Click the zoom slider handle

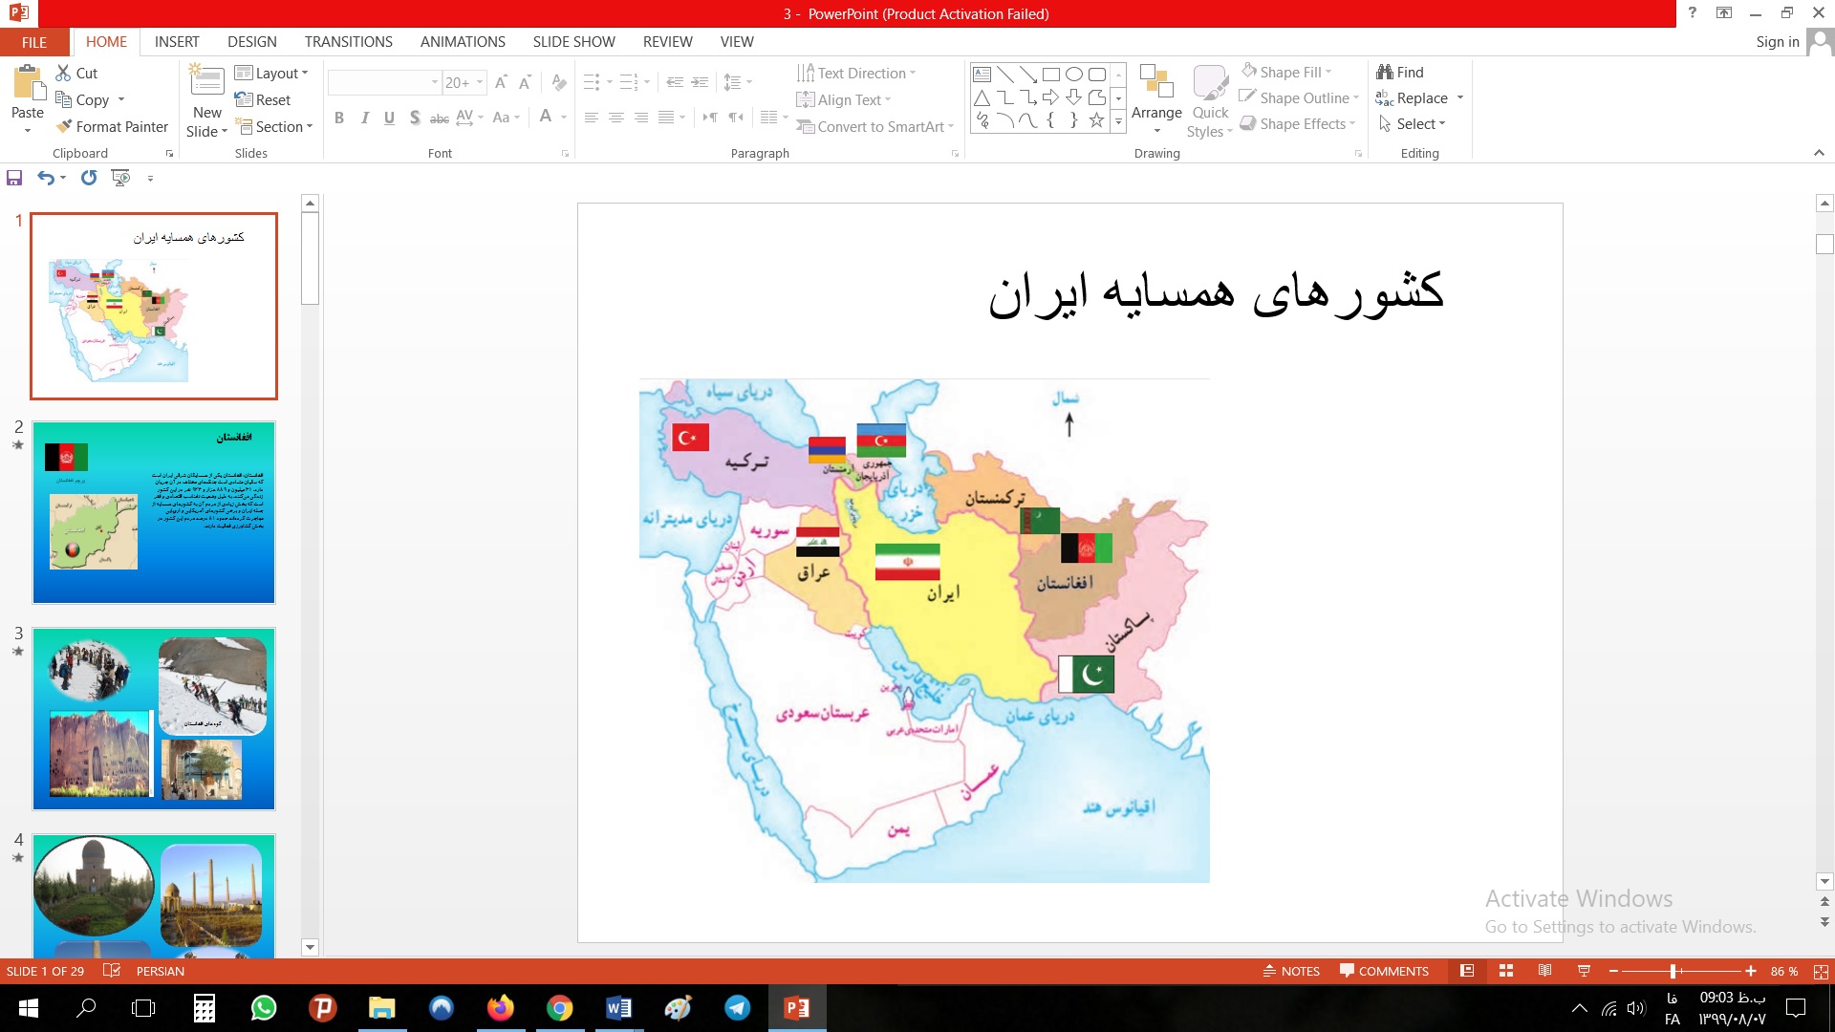point(1673,971)
